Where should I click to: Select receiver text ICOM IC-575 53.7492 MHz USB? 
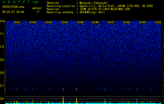coord(105,9)
